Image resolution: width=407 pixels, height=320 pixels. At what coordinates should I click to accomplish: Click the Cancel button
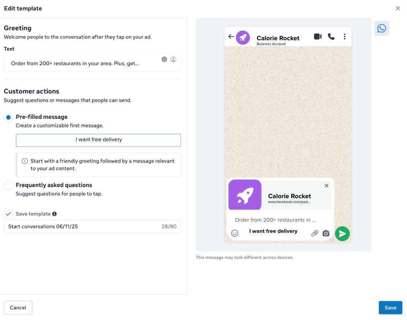tap(18, 307)
